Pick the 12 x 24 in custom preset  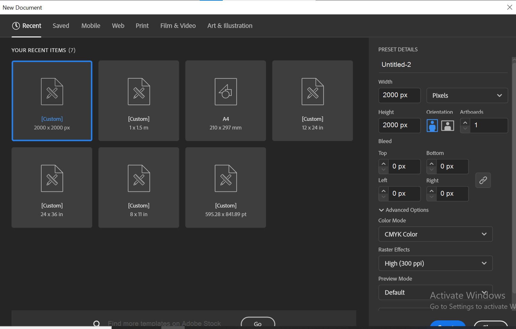click(x=312, y=101)
